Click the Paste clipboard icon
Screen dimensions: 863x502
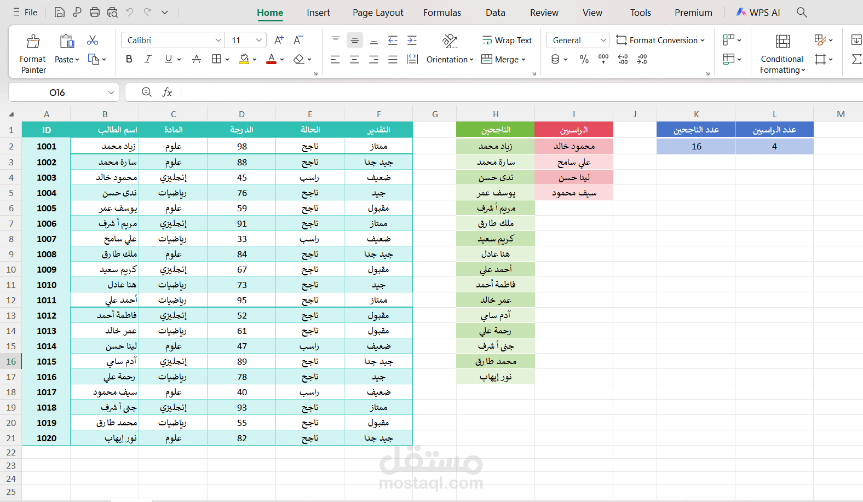point(67,41)
